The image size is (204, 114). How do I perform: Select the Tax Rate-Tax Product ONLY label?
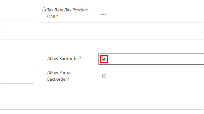tap(67, 13)
